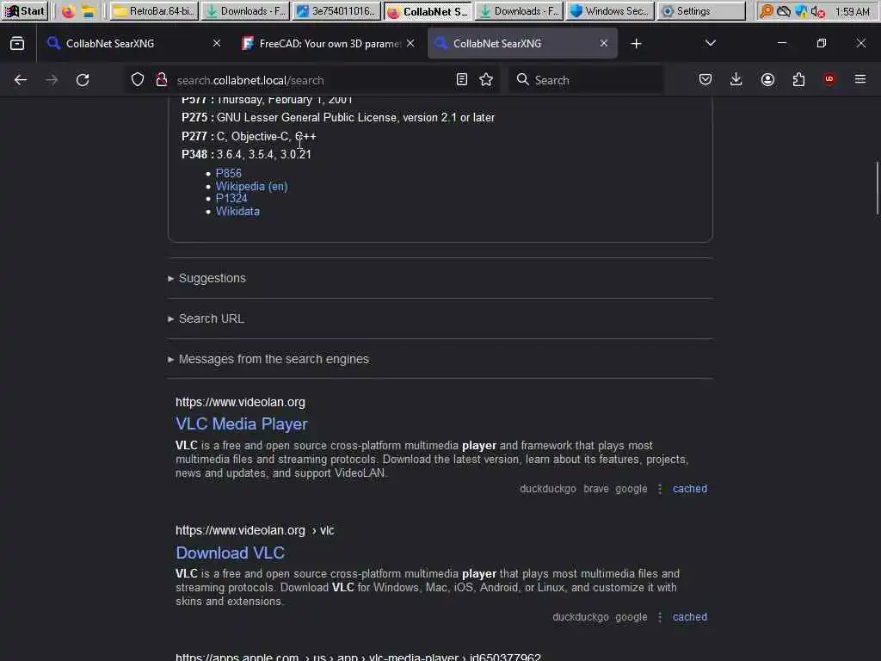Click the Start button
The image size is (881, 661).
coord(25,11)
